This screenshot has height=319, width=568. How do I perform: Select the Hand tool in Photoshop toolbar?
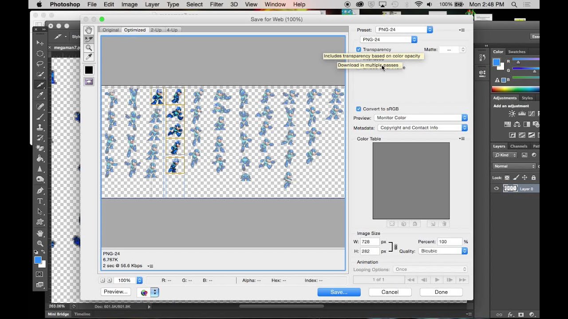40,233
